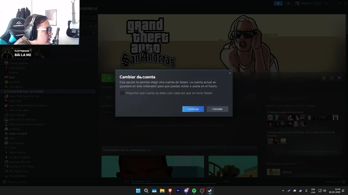Open Discord from the taskbar
The width and height of the screenshot is (348, 195).
pyautogui.click(x=186, y=191)
